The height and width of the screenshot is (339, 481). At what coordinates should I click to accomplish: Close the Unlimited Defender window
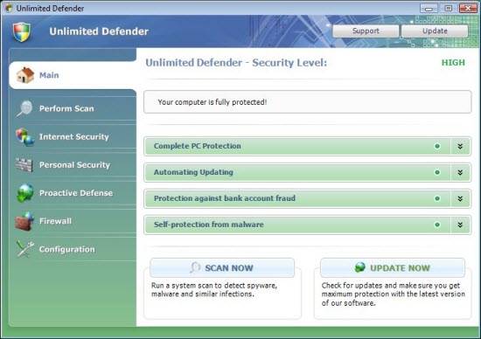(x=468, y=8)
